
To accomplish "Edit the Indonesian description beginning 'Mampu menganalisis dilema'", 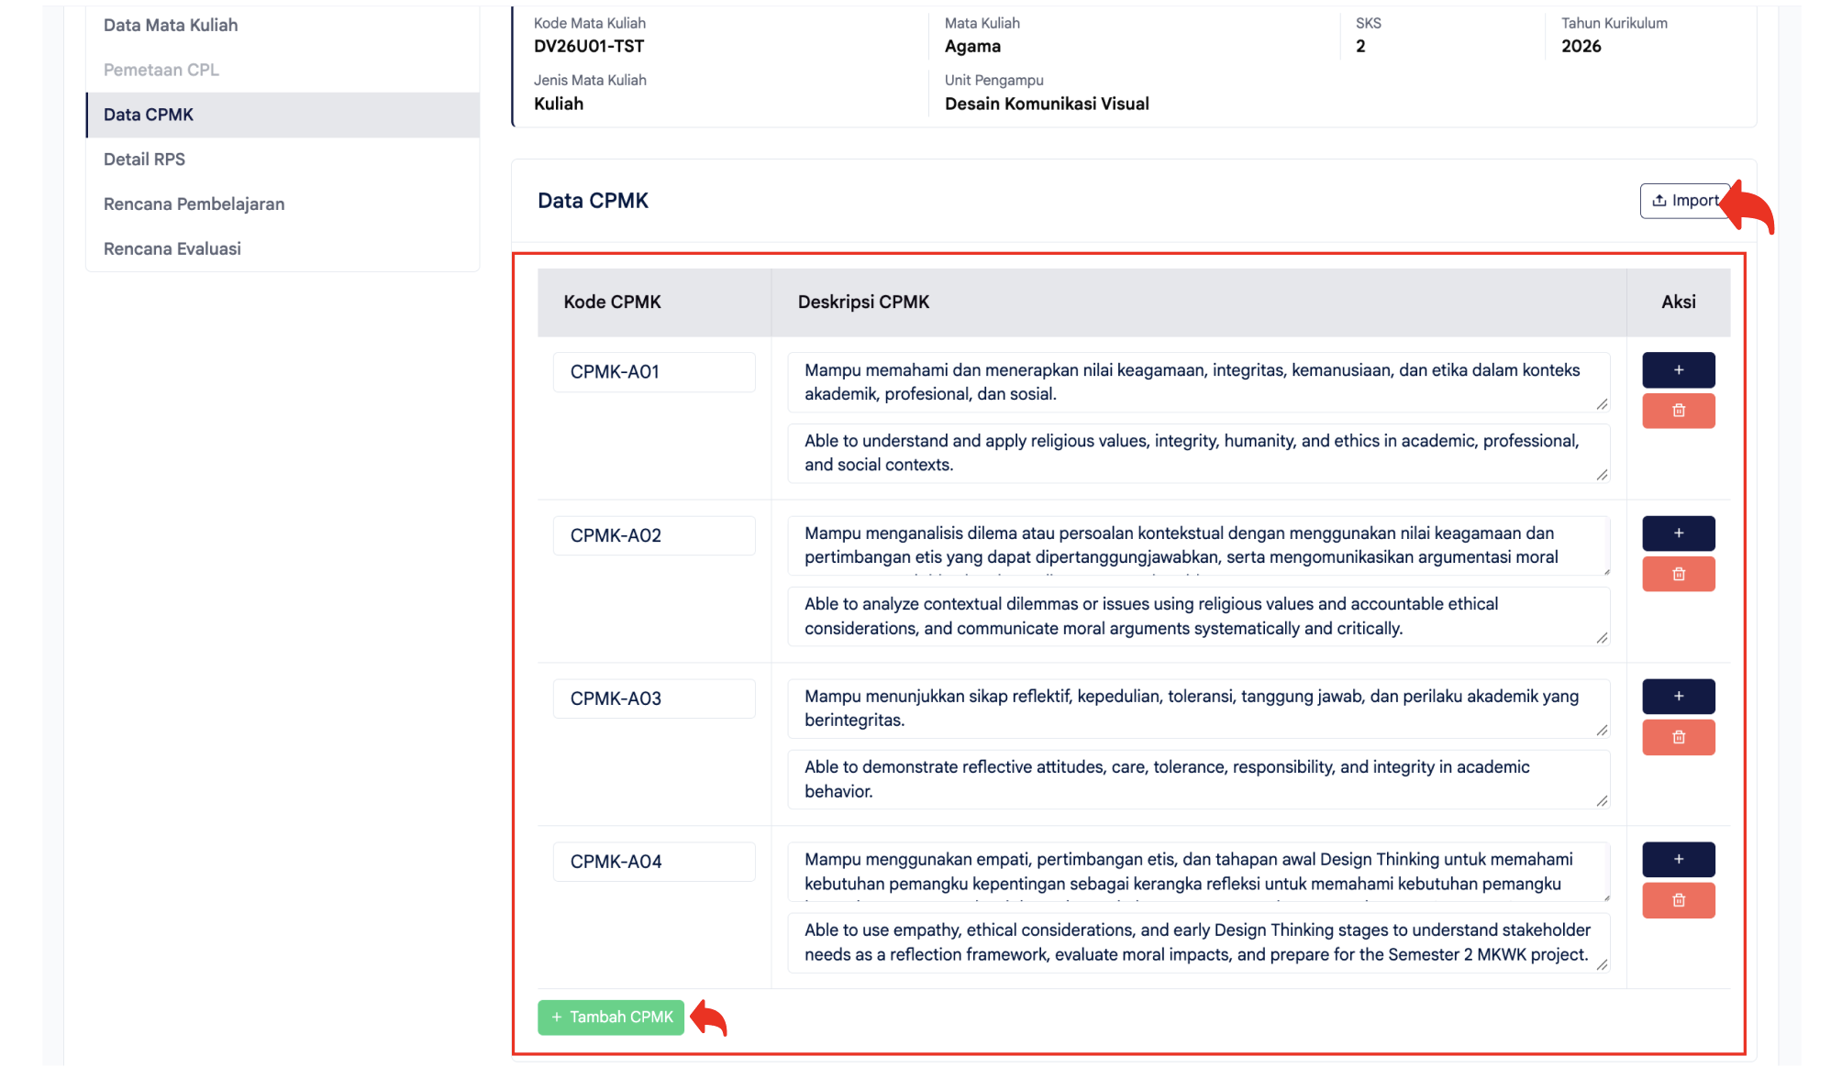I will [x=1199, y=545].
